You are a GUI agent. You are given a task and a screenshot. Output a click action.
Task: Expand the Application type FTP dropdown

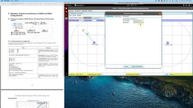pos(83,20)
